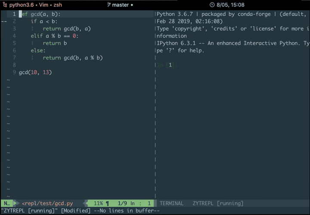The height and width of the screenshot is (215, 310).
Task: Click the normal mode indicator 'N…' in statusline
Action: point(7,203)
